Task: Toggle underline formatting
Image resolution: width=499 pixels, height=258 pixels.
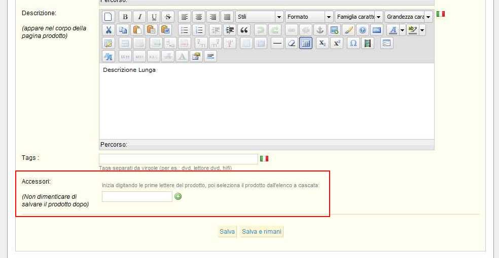Action: click(154, 17)
